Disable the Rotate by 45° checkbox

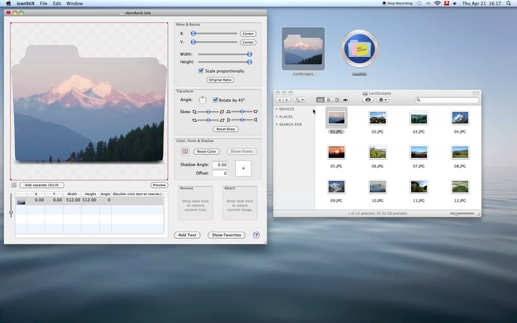(x=215, y=100)
